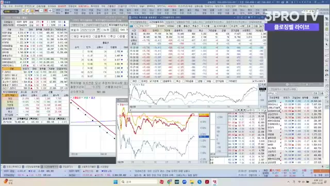This screenshot has width=330, height=186.
Task: Click the 조회 button in the front window
Action: [x=249, y=26]
